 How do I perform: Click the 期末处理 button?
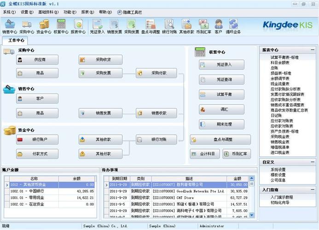(x=221, y=124)
